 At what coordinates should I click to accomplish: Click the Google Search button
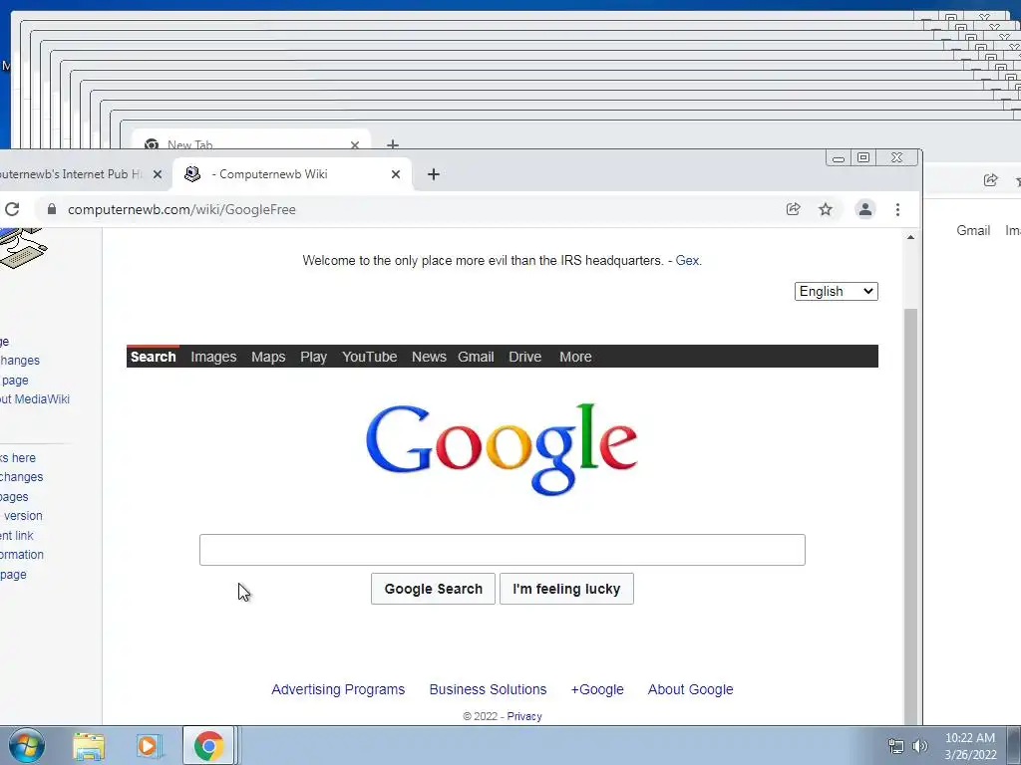(x=433, y=589)
